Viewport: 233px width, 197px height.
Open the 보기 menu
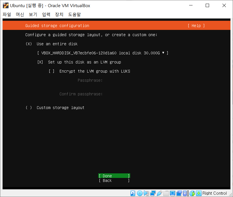[33, 15]
